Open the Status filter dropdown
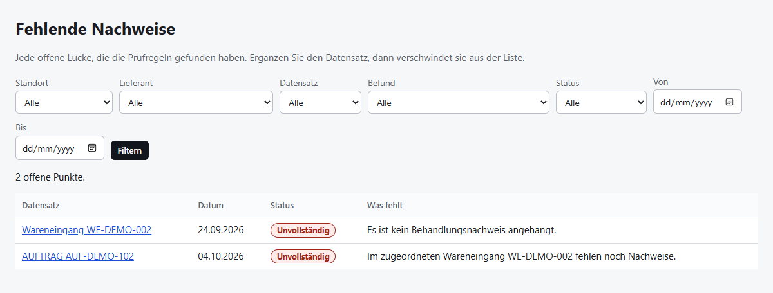This screenshot has height=293, width=773. pos(601,102)
